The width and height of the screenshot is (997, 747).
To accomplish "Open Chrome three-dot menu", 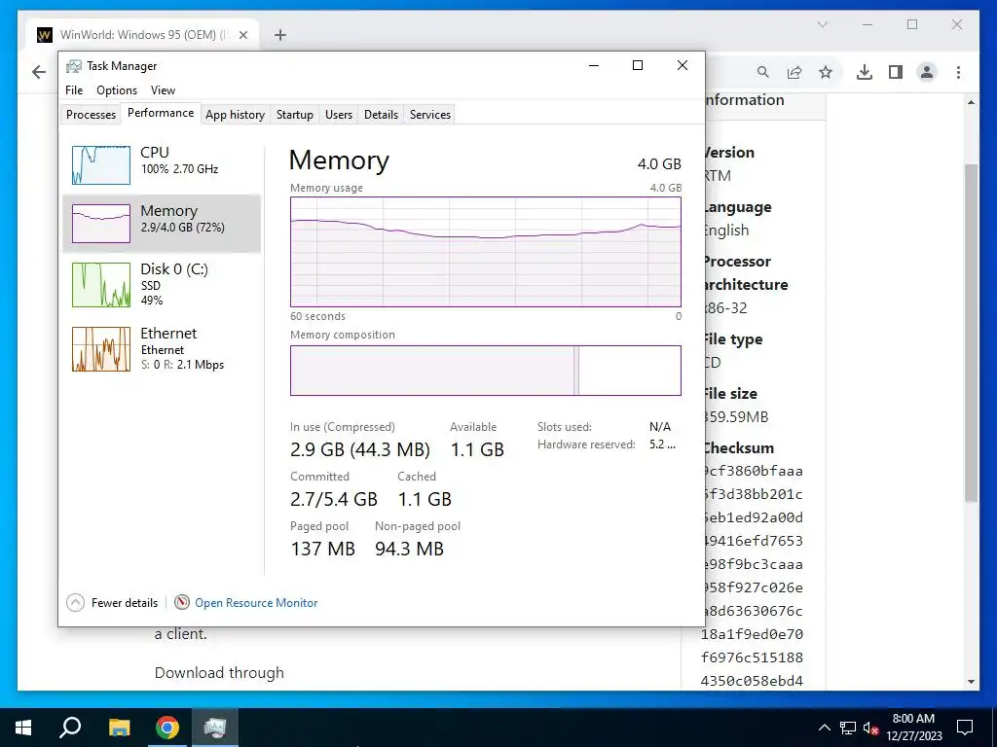I will coord(958,72).
